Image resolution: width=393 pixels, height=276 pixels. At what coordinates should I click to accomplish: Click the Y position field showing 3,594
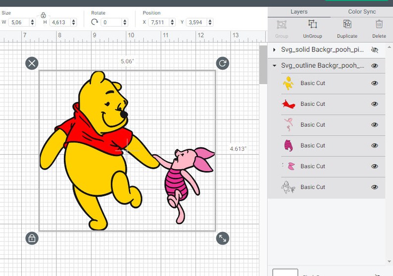[197, 22]
